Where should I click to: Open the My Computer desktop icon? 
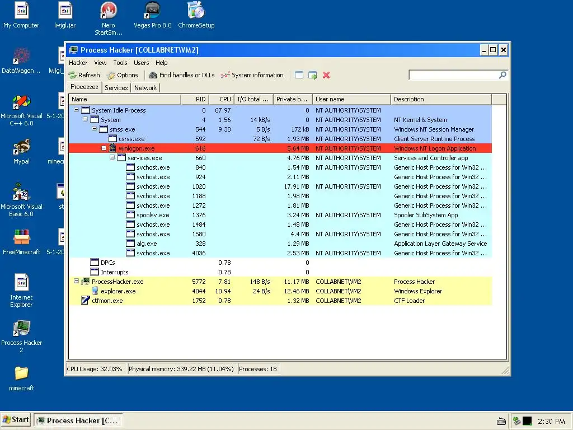pyautogui.click(x=21, y=15)
